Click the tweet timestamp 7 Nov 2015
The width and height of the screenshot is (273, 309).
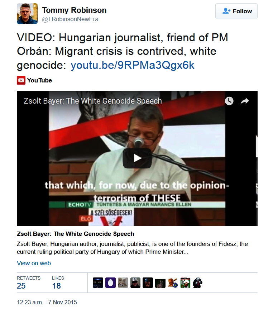(47, 302)
